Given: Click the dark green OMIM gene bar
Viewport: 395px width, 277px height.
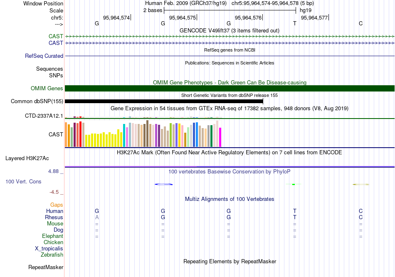Looking at the screenshot, I should pos(230,88).
